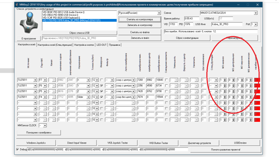This screenshot has width=279, height=157.
Task: Launch Windows Joysticks
Action: point(36,143)
